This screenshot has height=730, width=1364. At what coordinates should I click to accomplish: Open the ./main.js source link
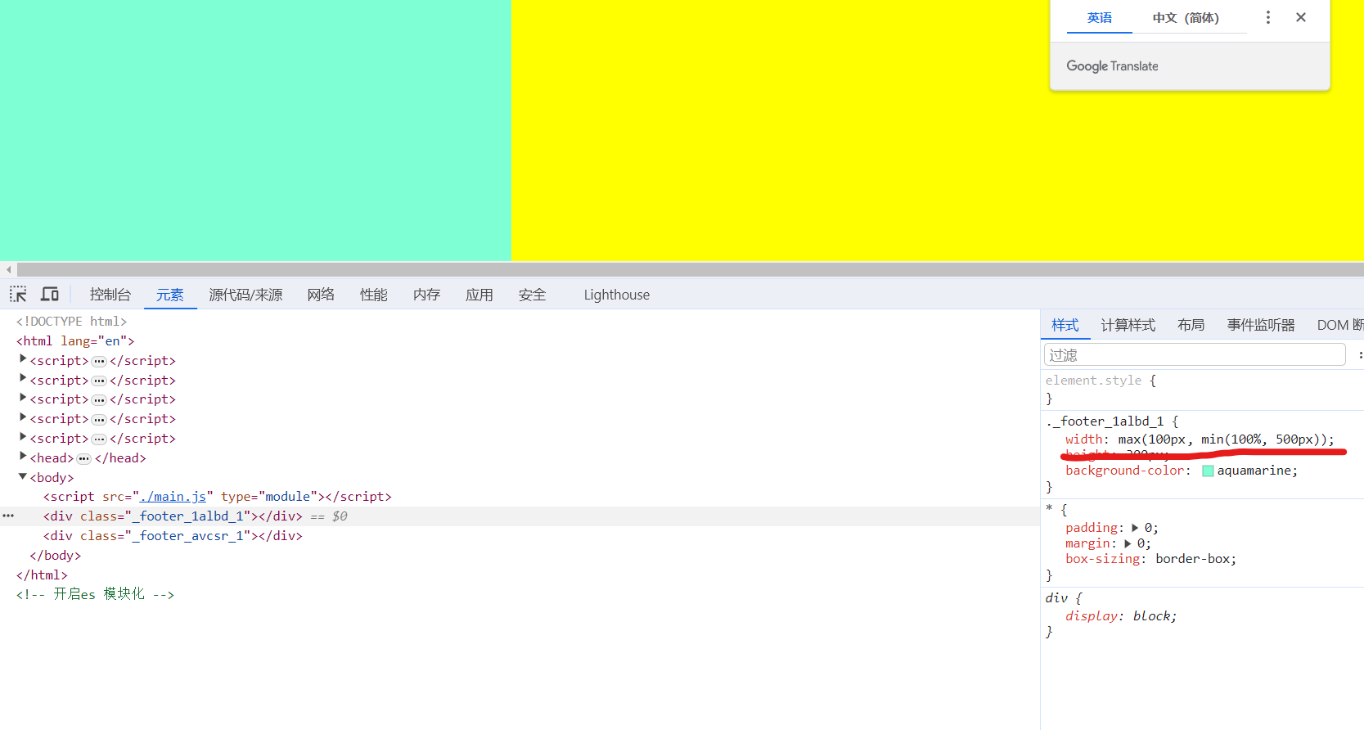[173, 497]
